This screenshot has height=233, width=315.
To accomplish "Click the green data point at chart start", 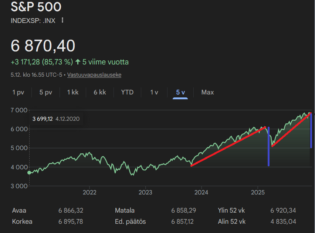I will tap(29, 172).
